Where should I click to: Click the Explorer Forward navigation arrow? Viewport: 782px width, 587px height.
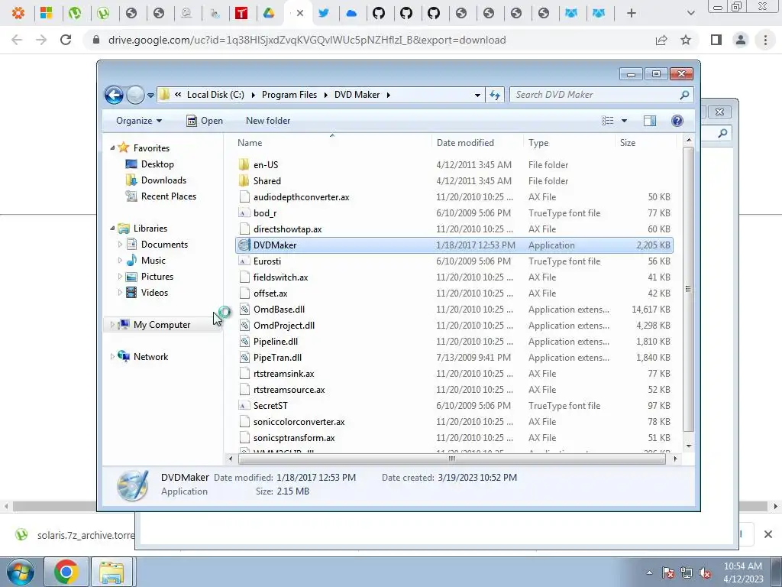coord(135,95)
